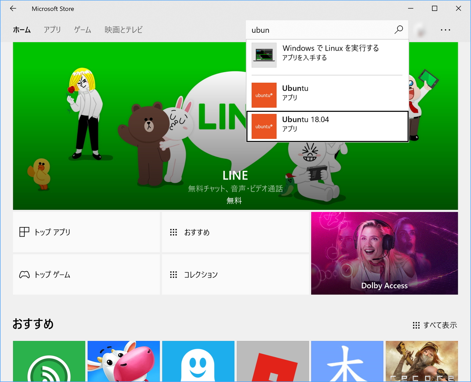Click the トップ アプリ grid icon
Viewport: 471px width, 382px height.
click(24, 232)
